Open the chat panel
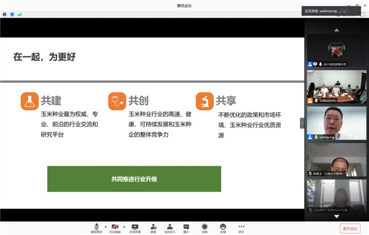Viewport: 369px width, 235px height. 186,227
